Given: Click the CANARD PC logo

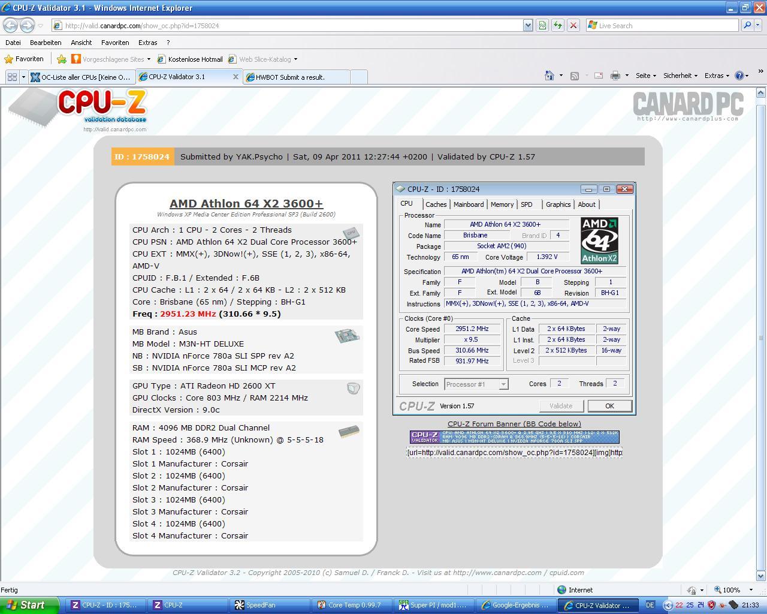Looking at the screenshot, I should point(688,107).
